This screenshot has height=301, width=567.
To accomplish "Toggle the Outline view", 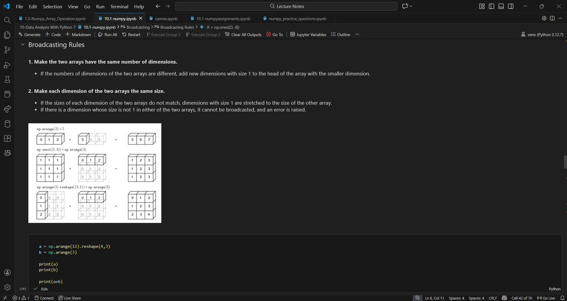I will (340, 34).
